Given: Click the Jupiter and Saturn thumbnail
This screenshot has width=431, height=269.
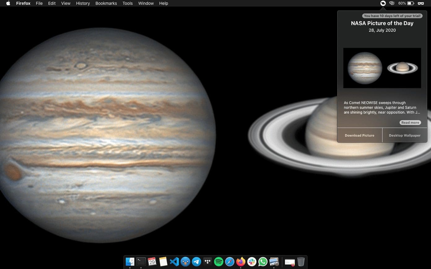Looking at the screenshot, I should tap(382, 68).
